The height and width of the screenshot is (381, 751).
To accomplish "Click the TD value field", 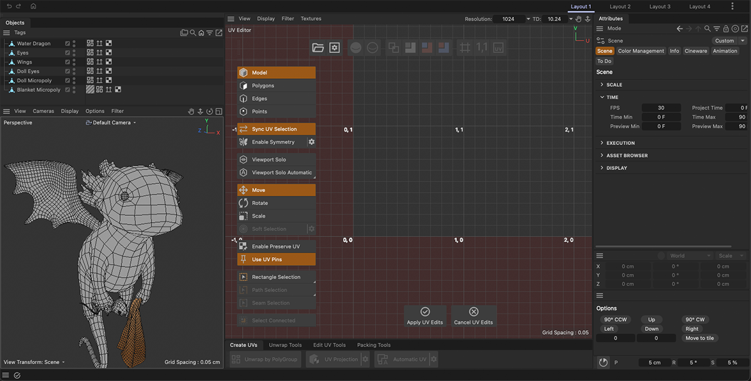I will tap(554, 19).
